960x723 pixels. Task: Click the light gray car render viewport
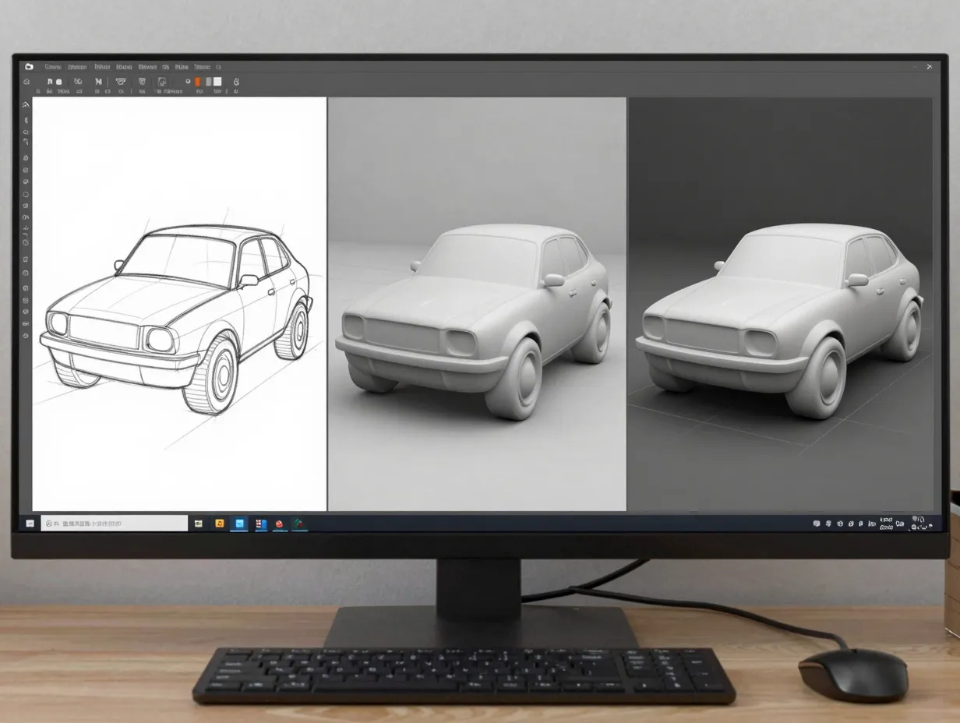point(477,304)
